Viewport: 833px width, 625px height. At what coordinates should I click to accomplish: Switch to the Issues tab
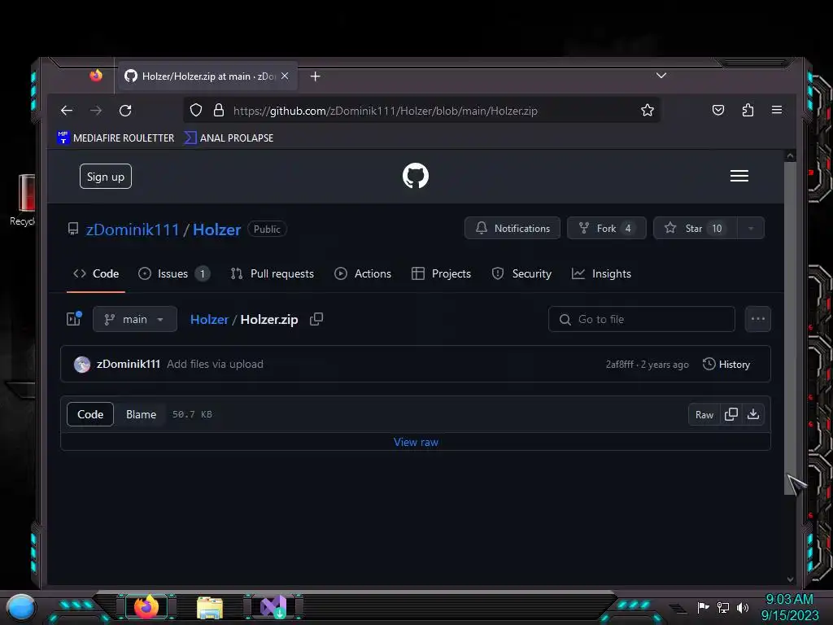173,273
